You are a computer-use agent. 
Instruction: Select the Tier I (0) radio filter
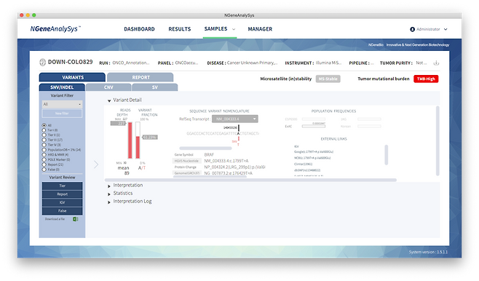click(44, 130)
